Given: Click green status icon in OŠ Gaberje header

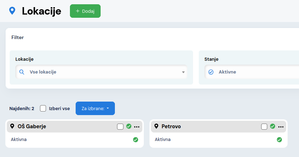Looking at the screenshot, I should [x=129, y=126].
